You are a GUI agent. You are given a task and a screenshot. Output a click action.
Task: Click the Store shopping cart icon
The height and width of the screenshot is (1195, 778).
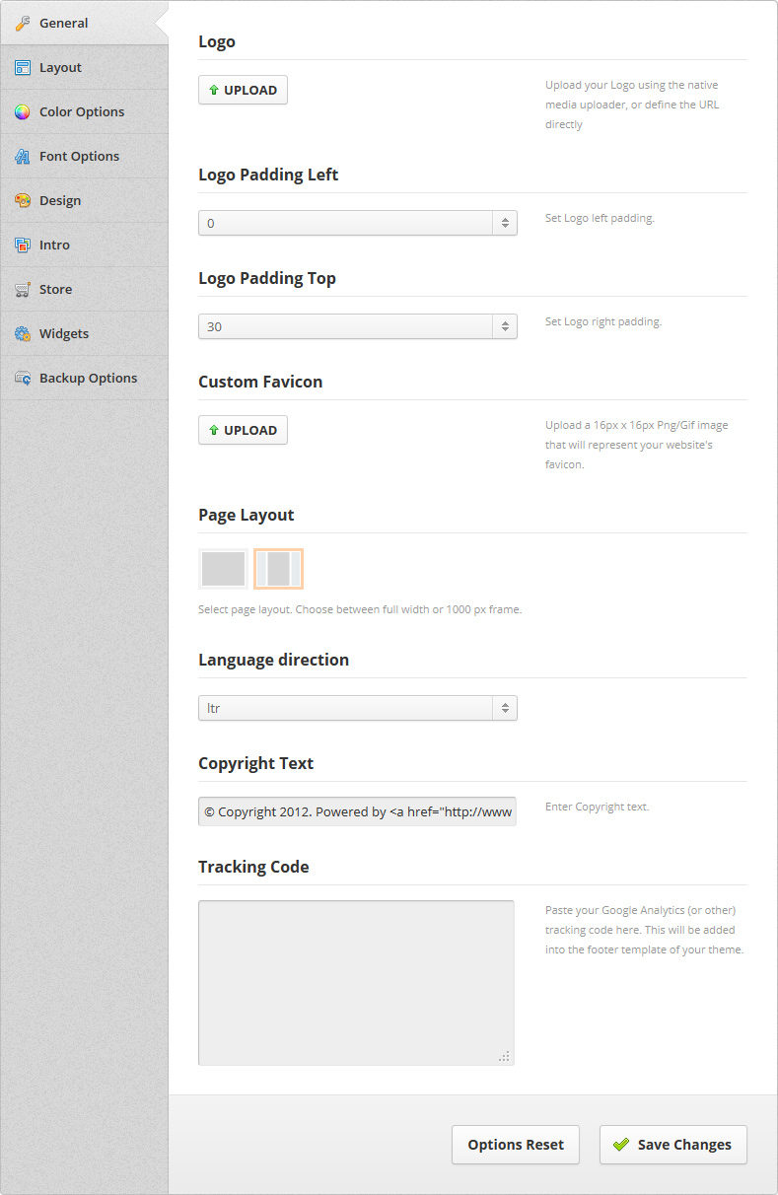[23, 290]
